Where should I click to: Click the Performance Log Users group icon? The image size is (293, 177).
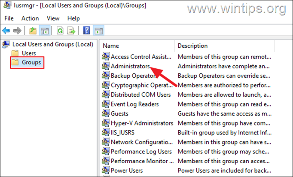click(x=106, y=151)
